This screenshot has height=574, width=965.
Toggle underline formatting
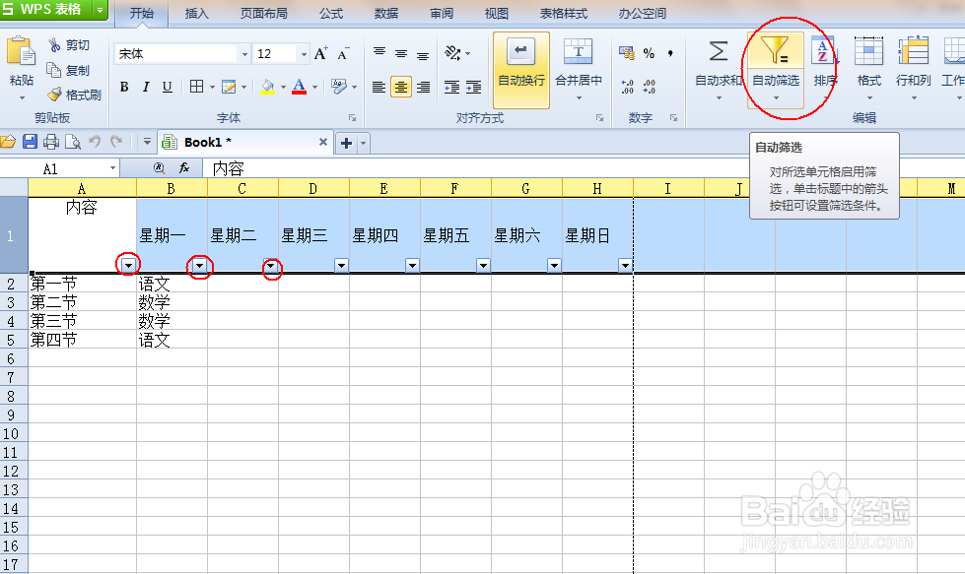point(168,88)
